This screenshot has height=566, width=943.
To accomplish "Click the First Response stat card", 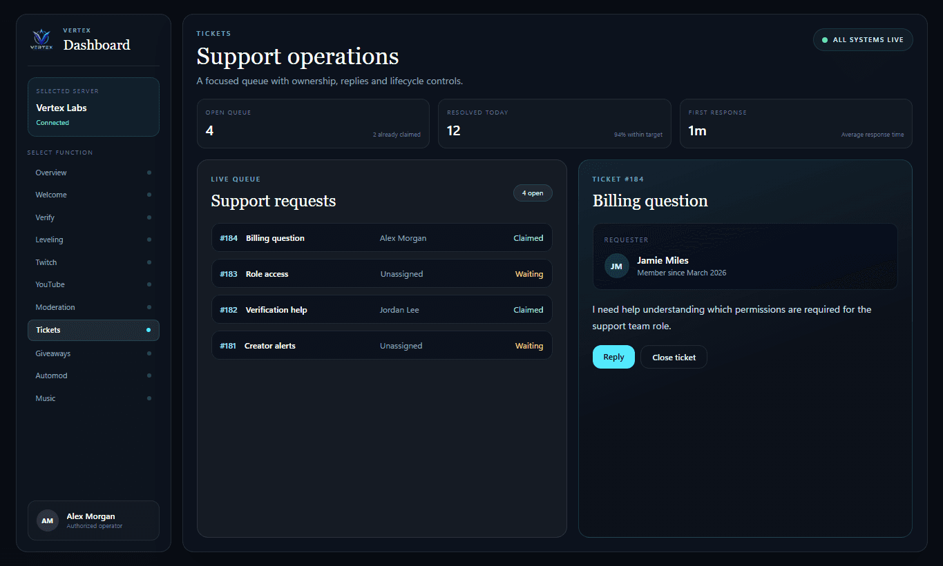I will (x=796, y=124).
